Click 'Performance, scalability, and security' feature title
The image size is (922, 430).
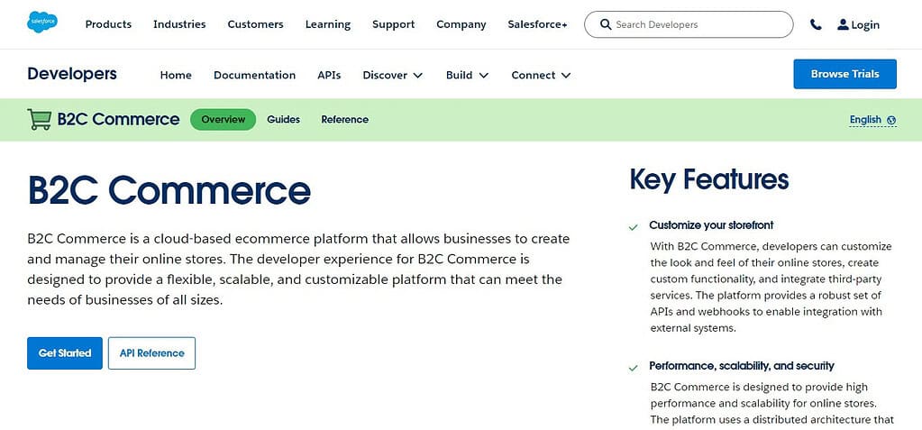[x=742, y=366]
